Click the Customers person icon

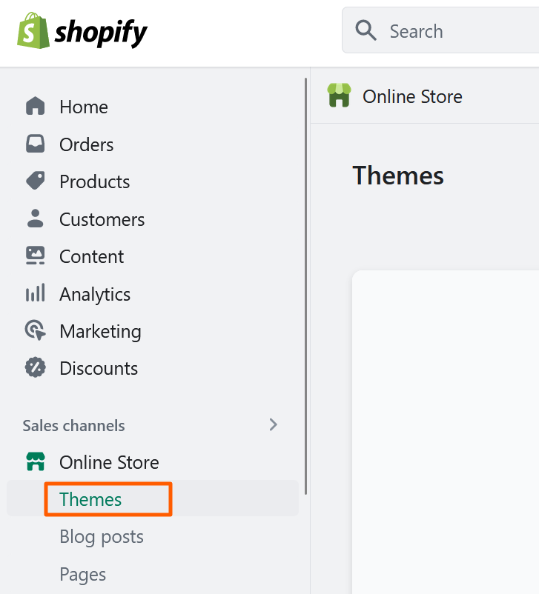(x=36, y=218)
